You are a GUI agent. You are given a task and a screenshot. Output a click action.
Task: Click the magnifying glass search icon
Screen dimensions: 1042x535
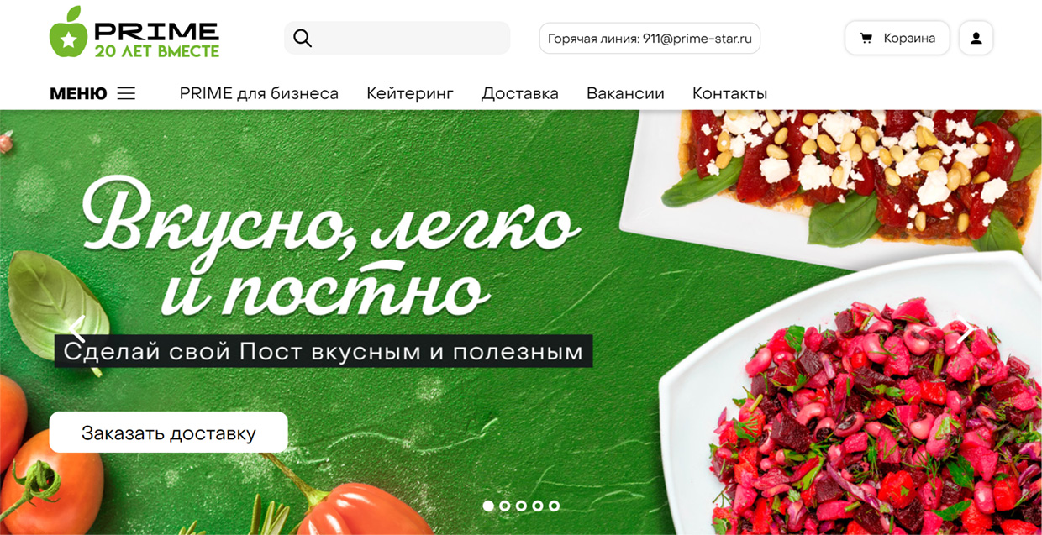303,39
